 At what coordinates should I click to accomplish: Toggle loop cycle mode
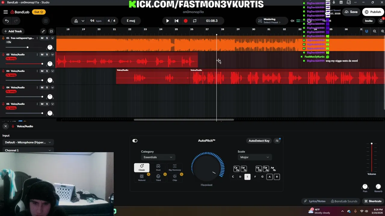point(195,21)
